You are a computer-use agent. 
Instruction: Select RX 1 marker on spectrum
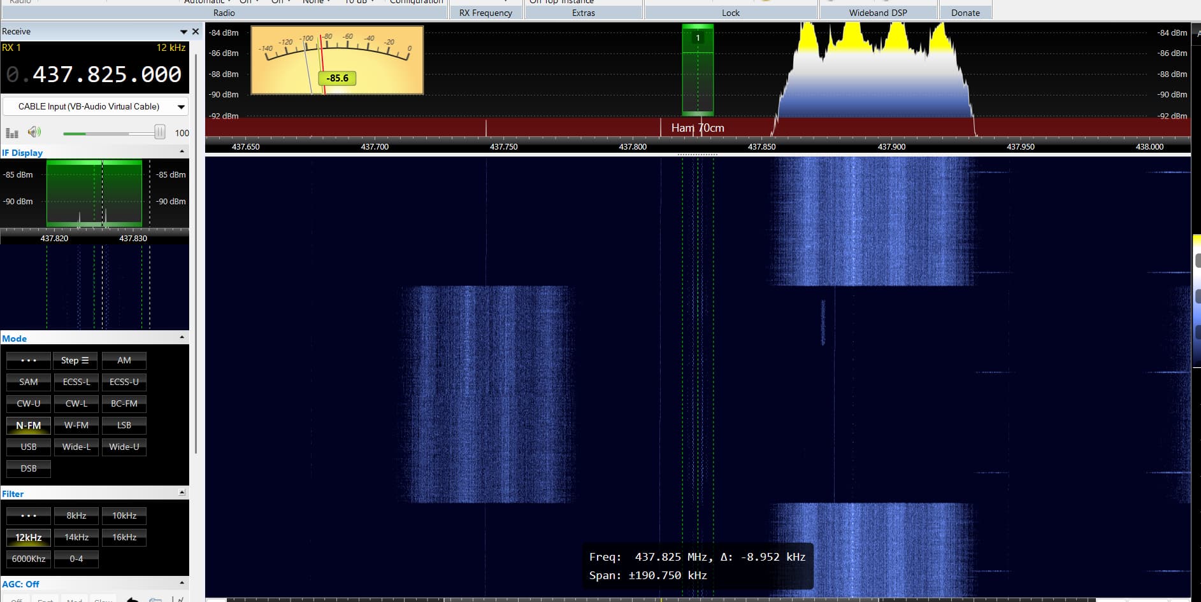click(x=698, y=38)
